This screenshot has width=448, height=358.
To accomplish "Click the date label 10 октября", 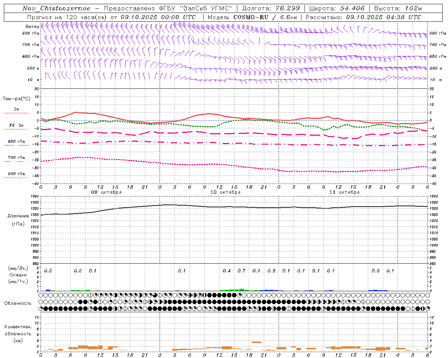I will (x=225, y=192).
